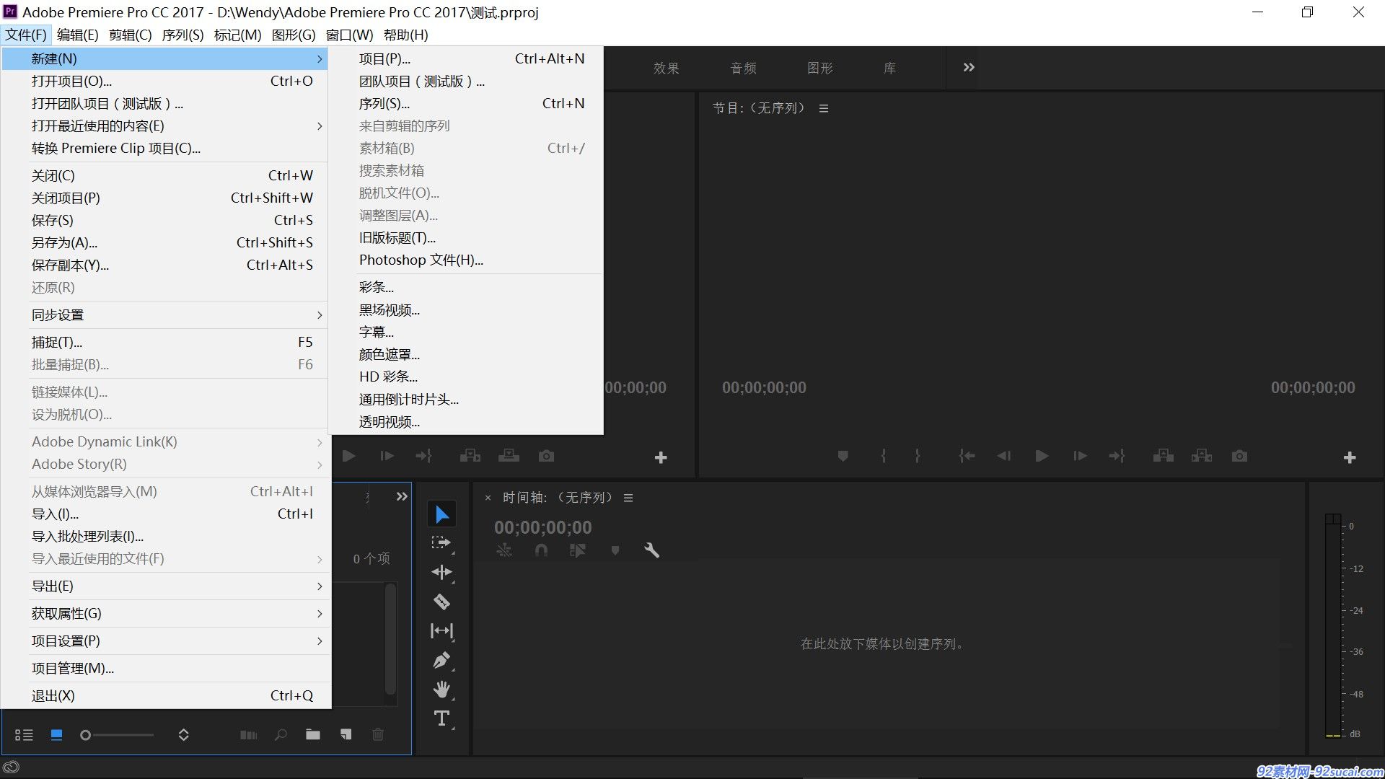Image resolution: width=1385 pixels, height=779 pixels.
Task: Toggle nest sequences insert mode in timeline
Action: [x=504, y=550]
